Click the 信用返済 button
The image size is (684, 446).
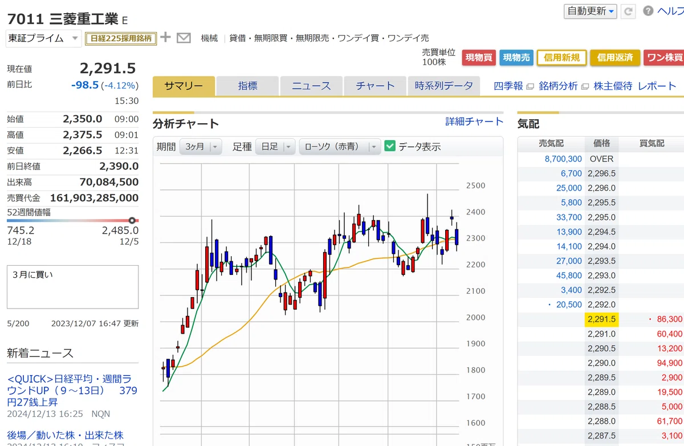(x=615, y=58)
